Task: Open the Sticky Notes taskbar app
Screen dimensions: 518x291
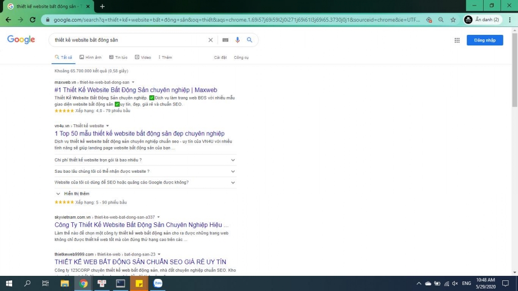Action: pyautogui.click(x=139, y=283)
